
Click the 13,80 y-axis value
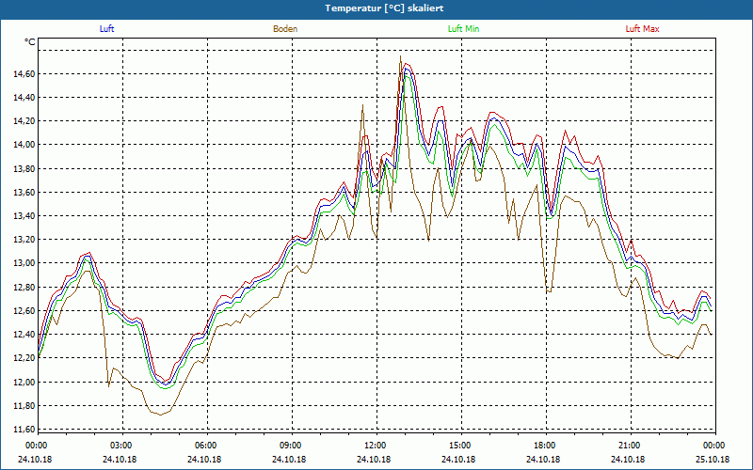pyautogui.click(x=23, y=169)
